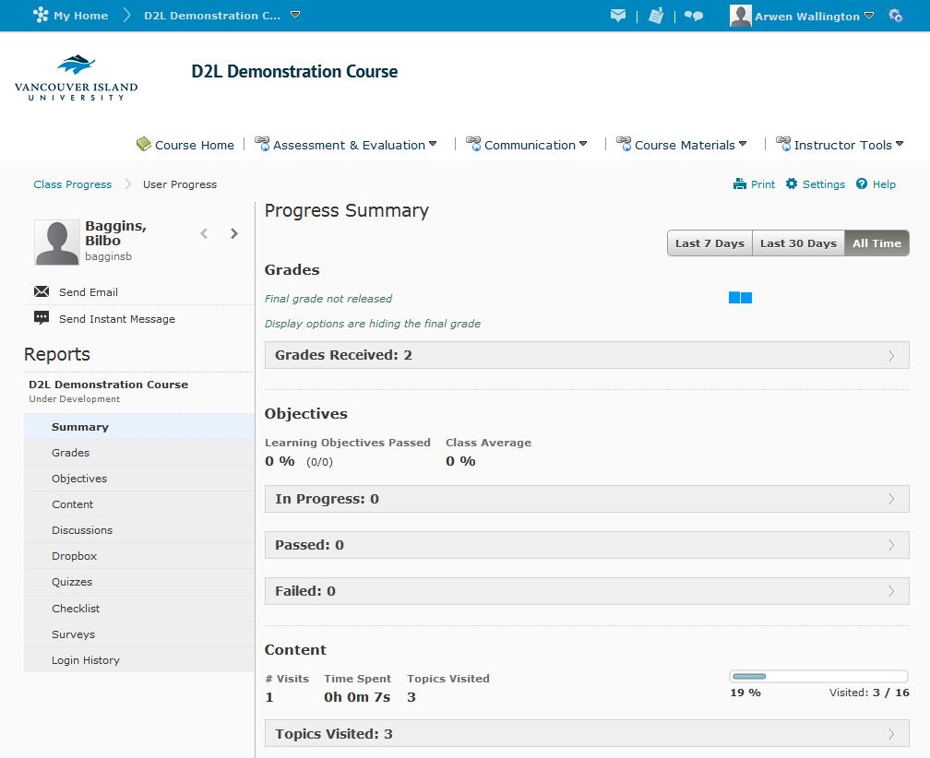Screen dimensions: 930x758
Task: Click Send Email link
Action: (89, 292)
